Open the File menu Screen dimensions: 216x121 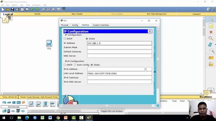2,5
